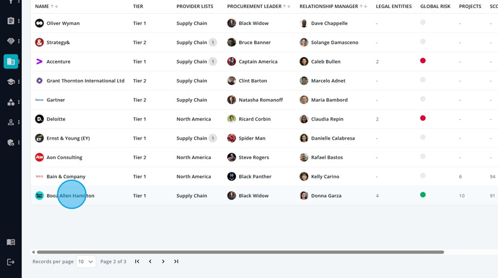Click the Projects column header
The image size is (498, 278).
pyautogui.click(x=470, y=6)
